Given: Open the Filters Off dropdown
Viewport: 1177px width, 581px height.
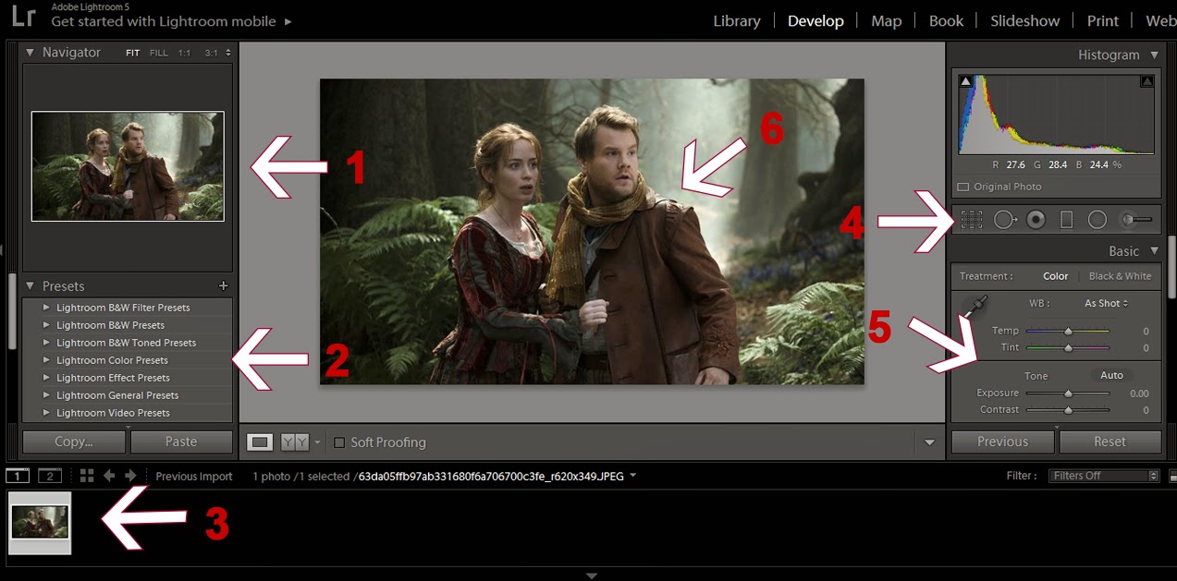Looking at the screenshot, I should click(1104, 476).
